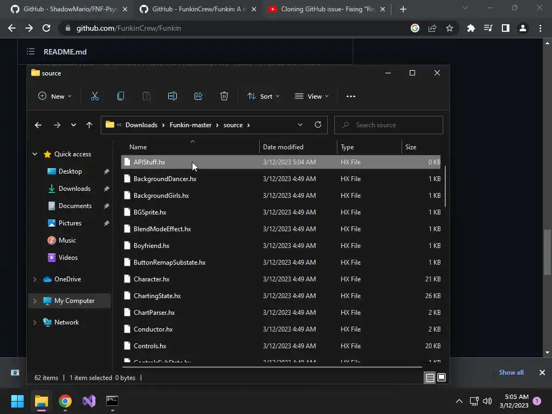Open the terminal app in the taskbar
The width and height of the screenshot is (552, 414).
pyautogui.click(x=112, y=401)
